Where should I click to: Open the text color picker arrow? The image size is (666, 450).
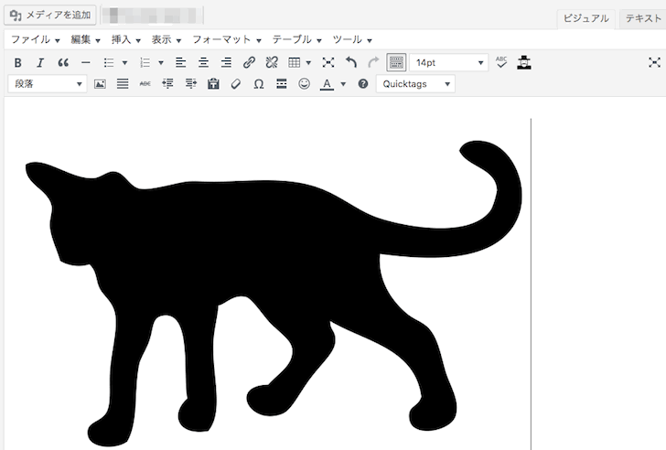pyautogui.click(x=343, y=84)
